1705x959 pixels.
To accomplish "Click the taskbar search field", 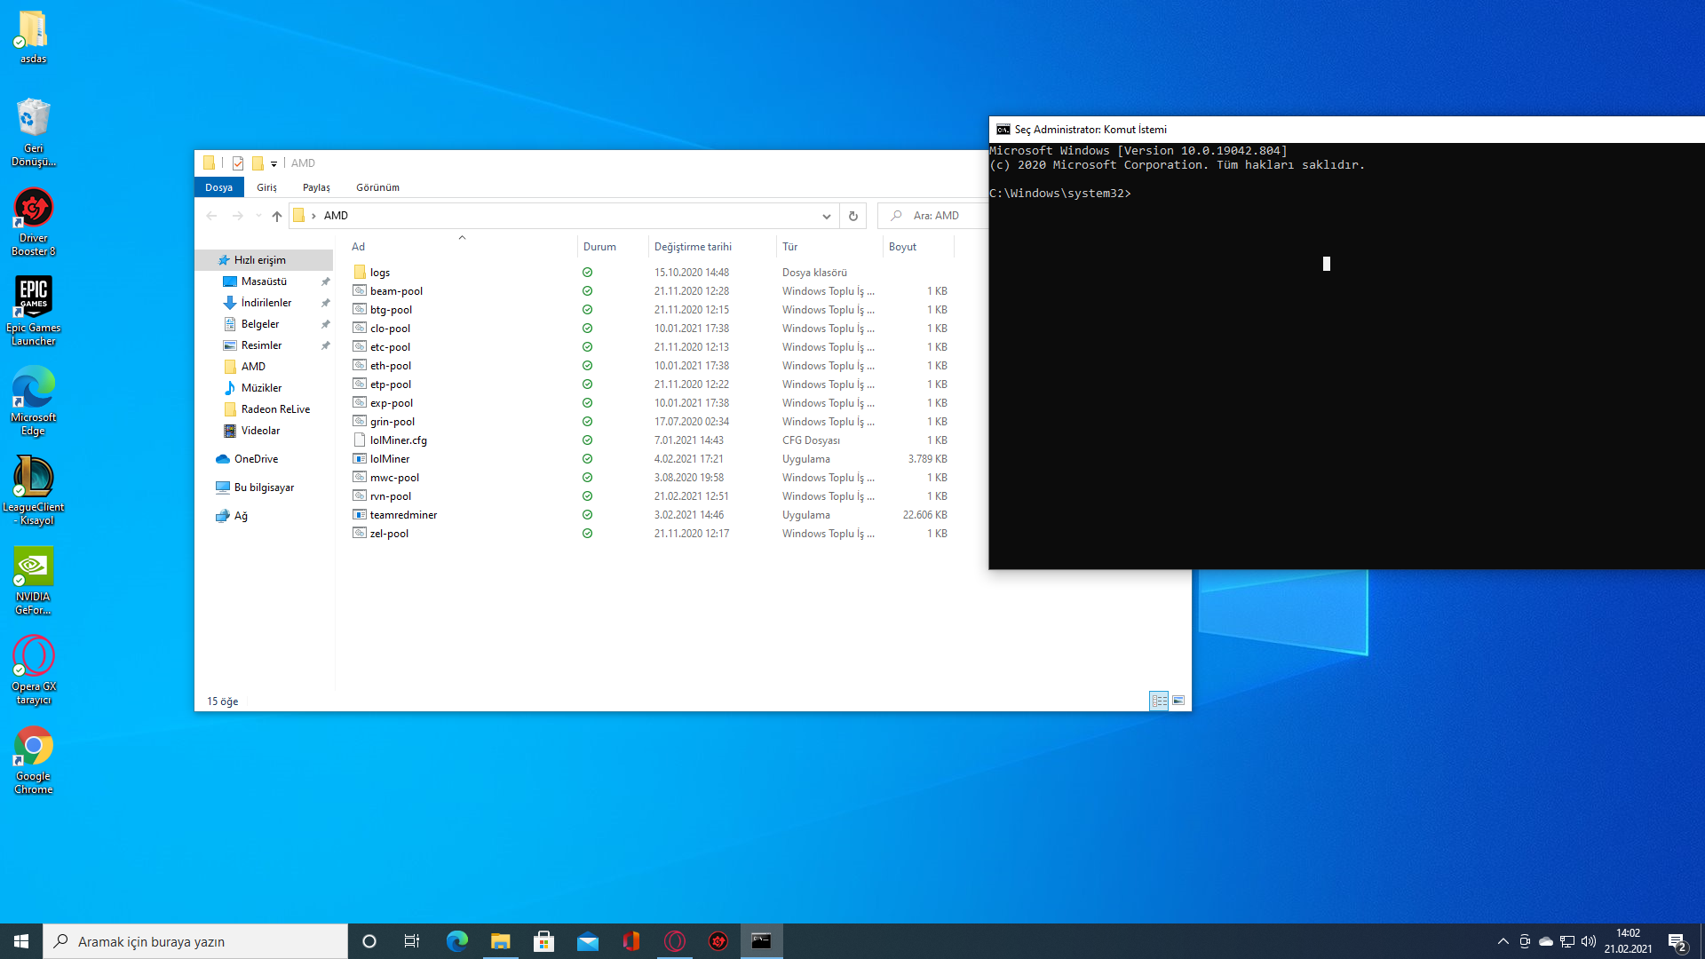I will (x=195, y=941).
